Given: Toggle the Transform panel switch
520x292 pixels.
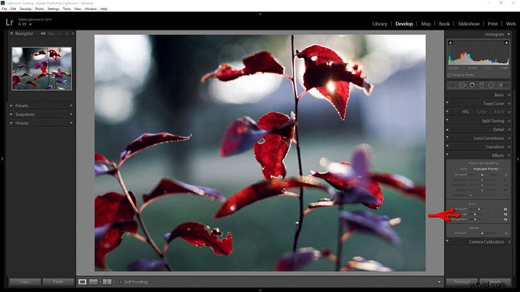Looking at the screenshot, I should pos(447,146).
